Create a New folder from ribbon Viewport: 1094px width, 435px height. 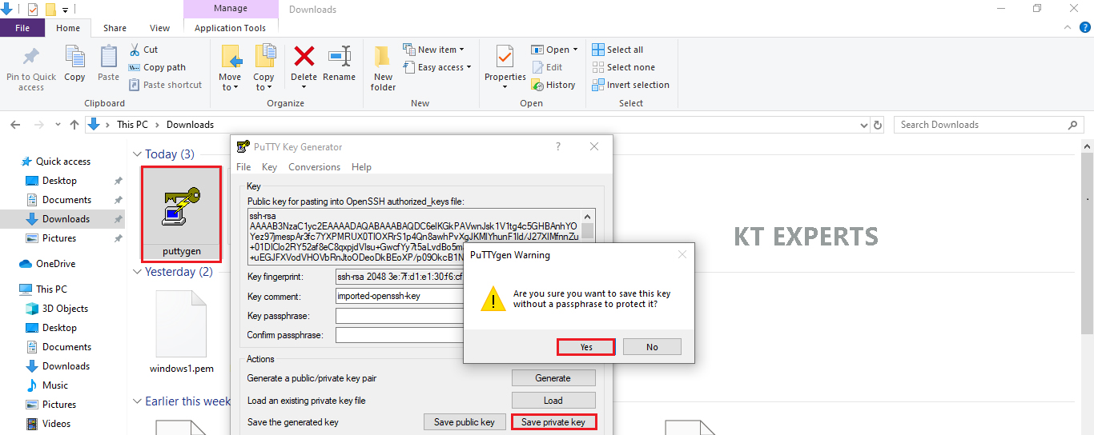383,68
